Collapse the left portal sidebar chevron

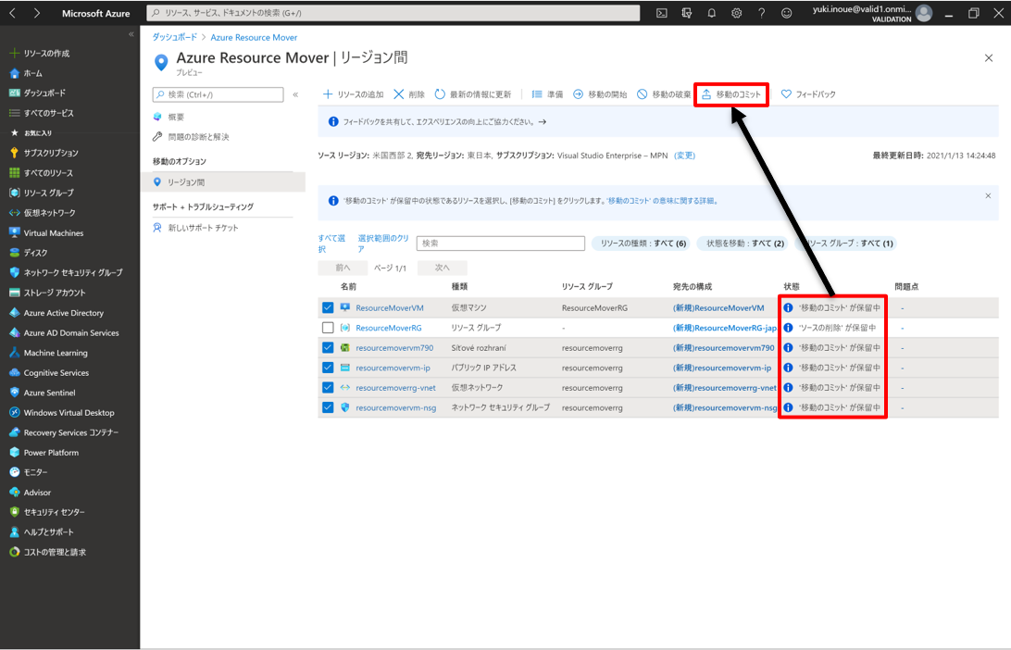coord(131,34)
